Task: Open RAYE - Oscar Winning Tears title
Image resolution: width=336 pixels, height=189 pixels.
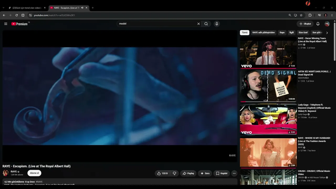Action: coord(312,40)
